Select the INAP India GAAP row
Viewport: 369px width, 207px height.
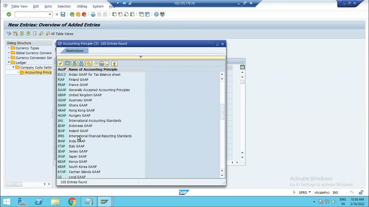click(101, 141)
